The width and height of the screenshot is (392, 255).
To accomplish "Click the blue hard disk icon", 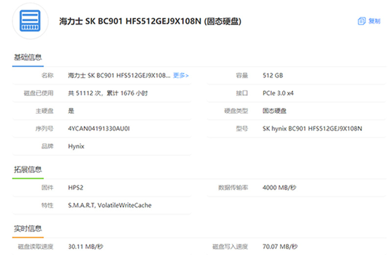I will click(30, 21).
